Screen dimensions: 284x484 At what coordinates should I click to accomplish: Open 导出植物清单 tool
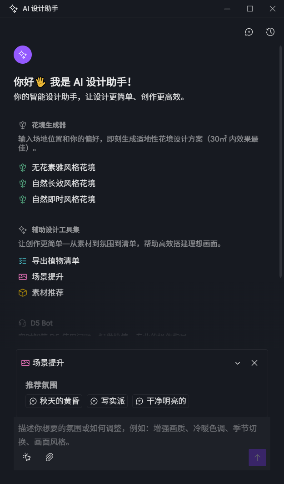55,261
